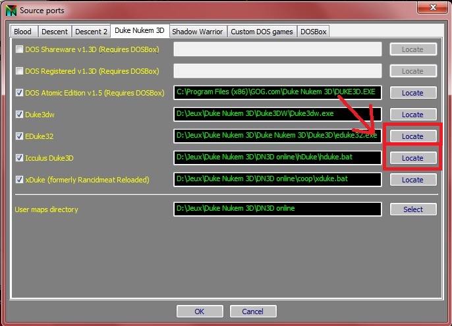Click the Icculus Duke3D label text
This screenshot has height=326, width=452.
(x=49, y=158)
